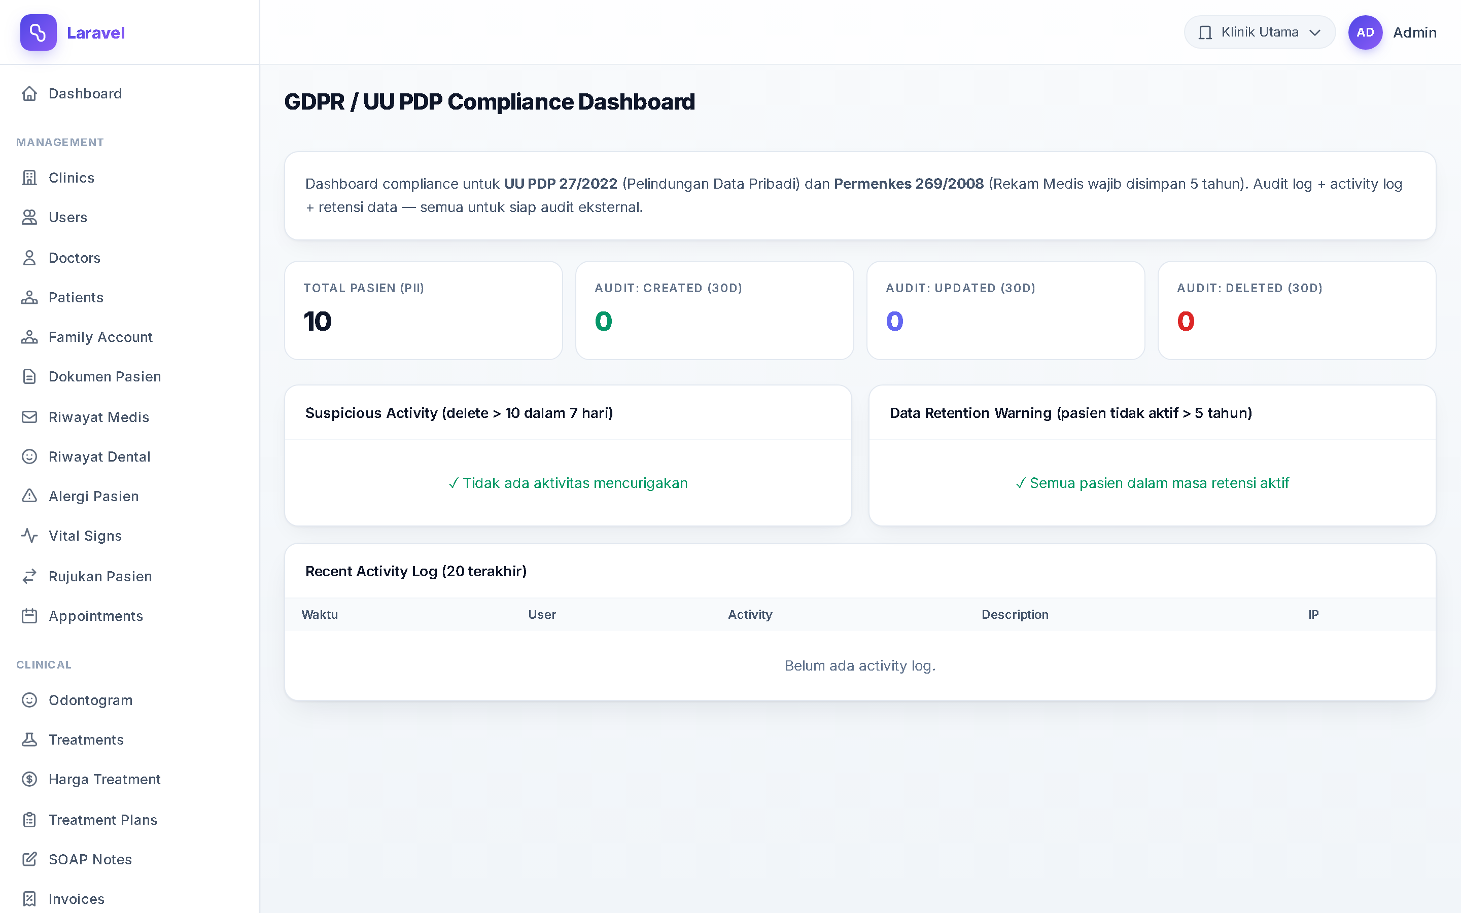
Task: Navigate to Vital Signs
Action: [x=129, y=536]
